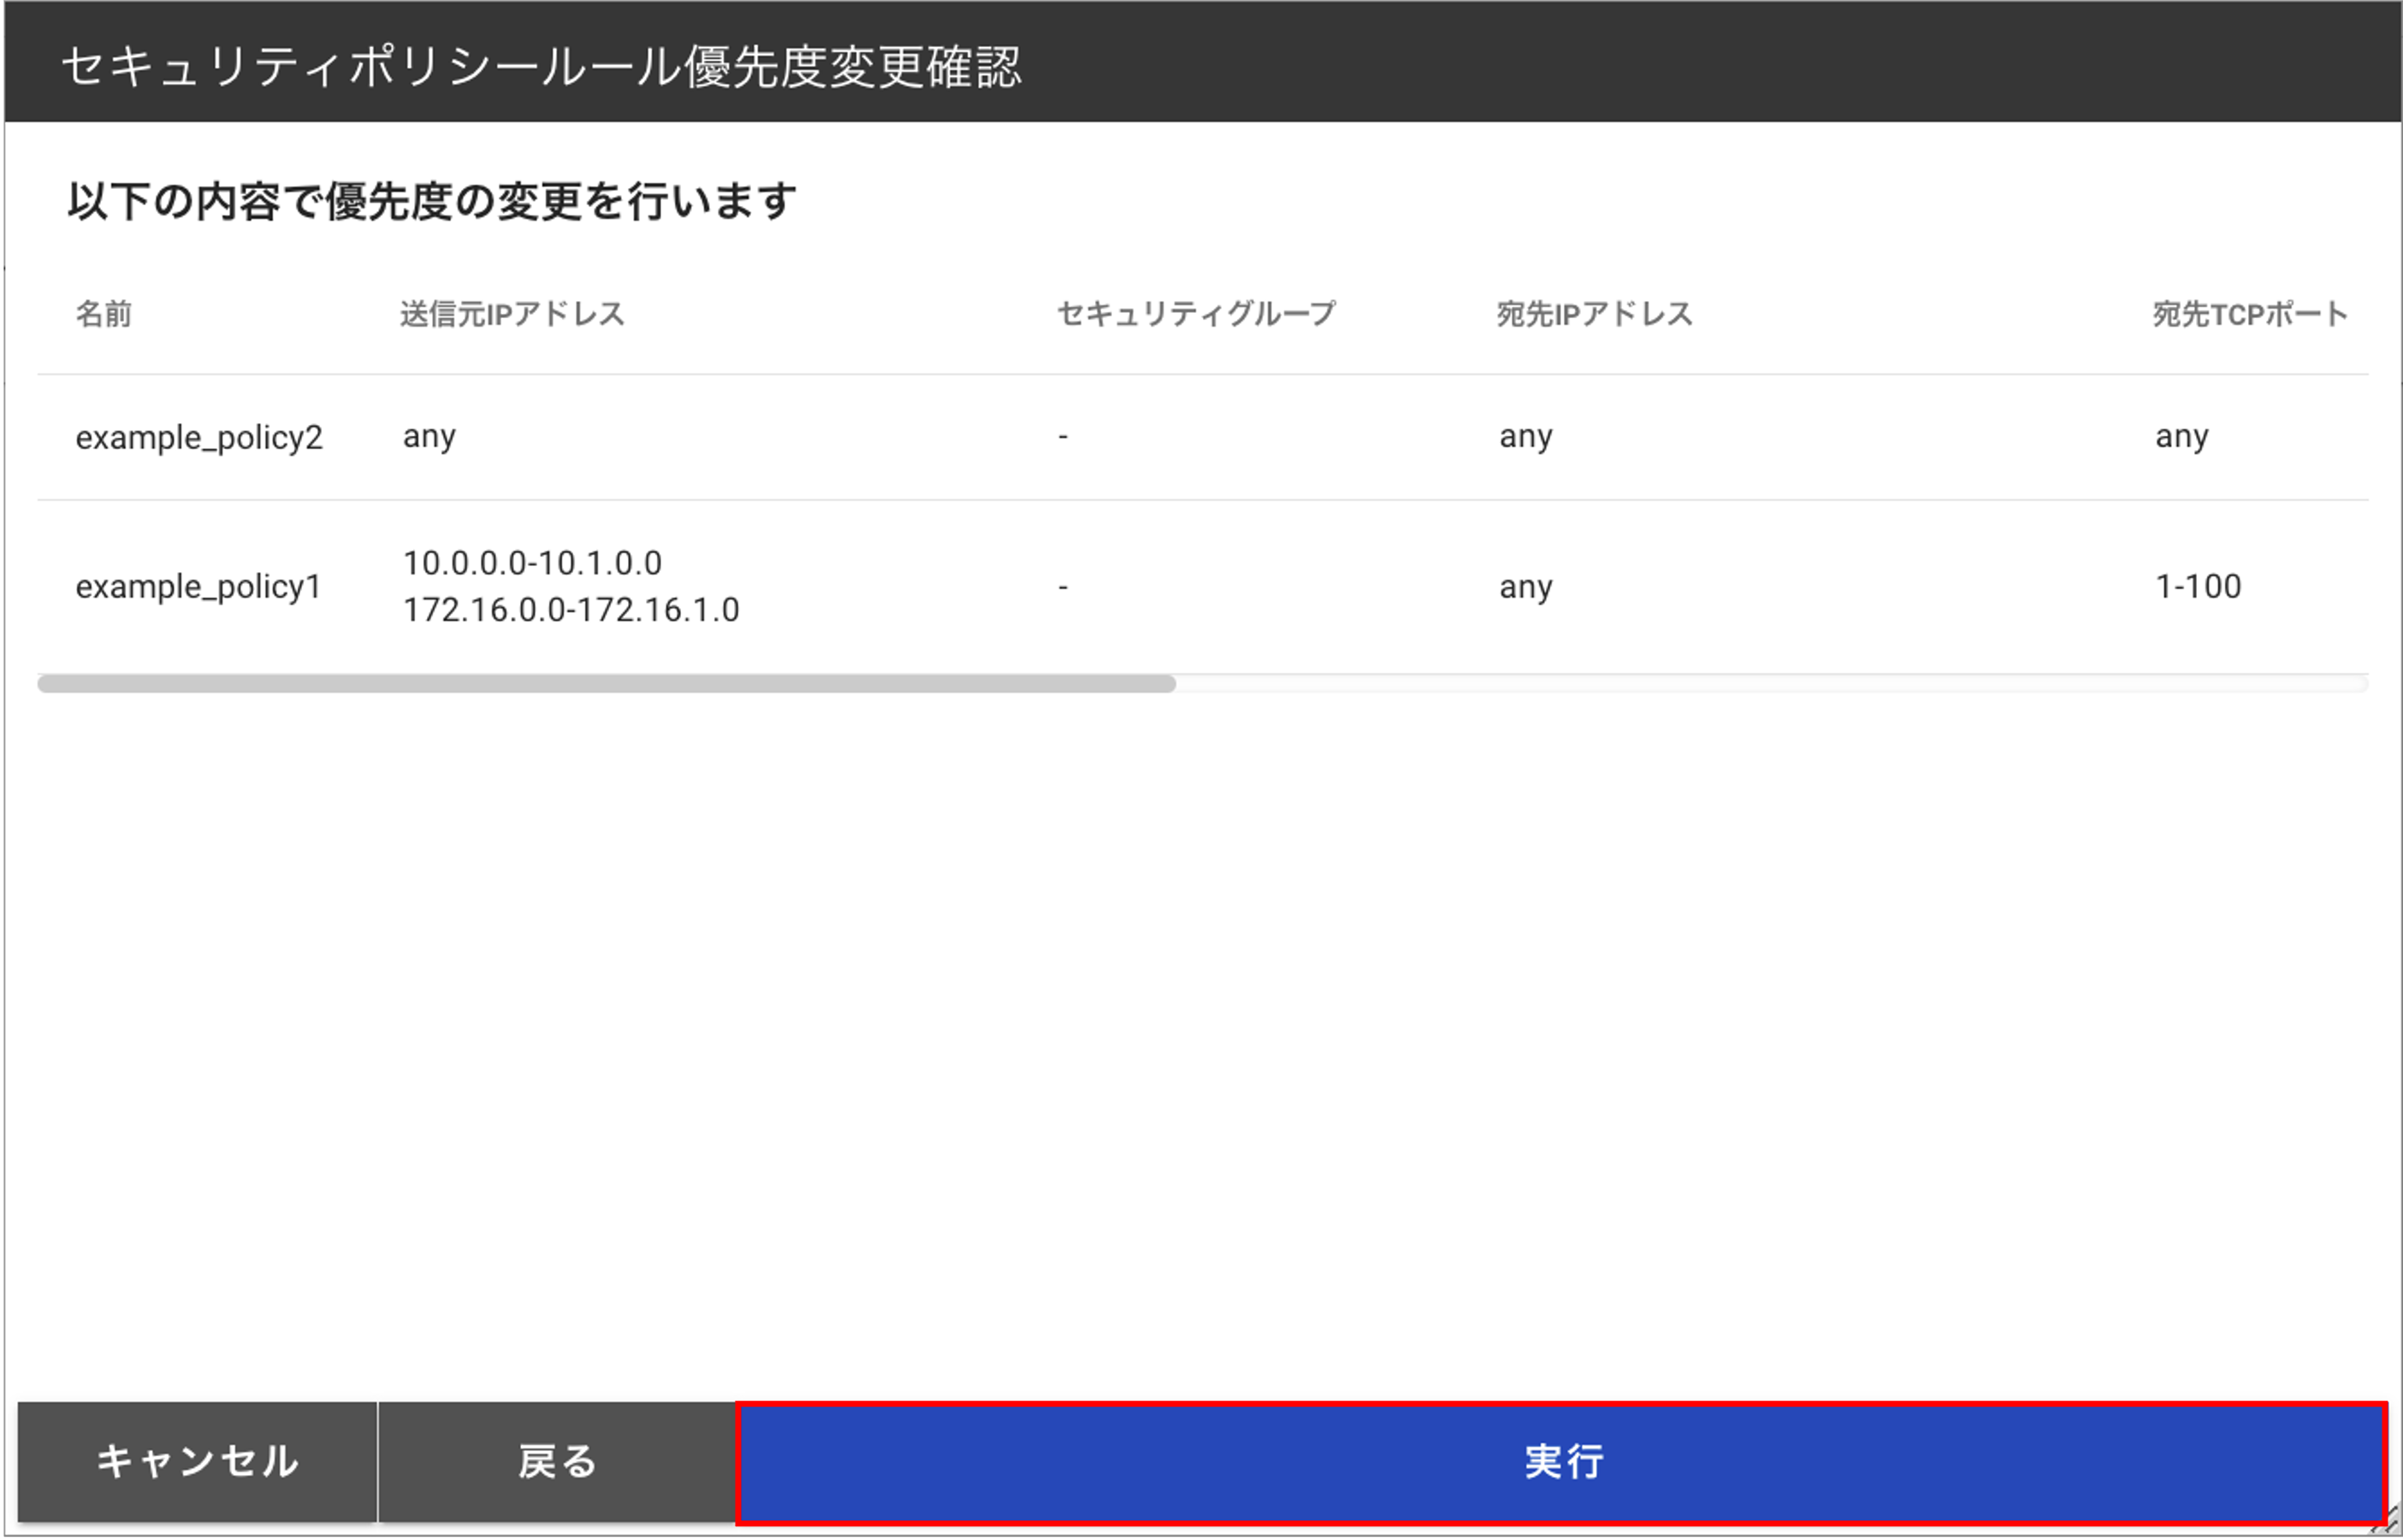The height and width of the screenshot is (1540, 2403).
Task: Click the 10.0.0.0-10.1.0.0 source address
Action: (x=532, y=563)
